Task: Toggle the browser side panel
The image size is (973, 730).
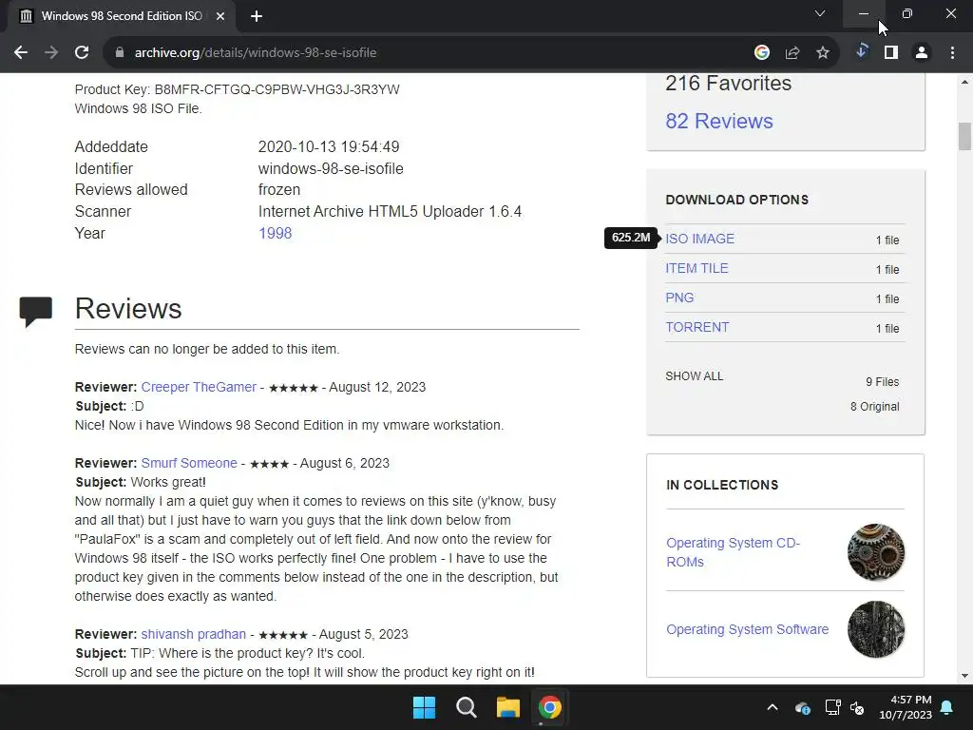Action: pos(891,53)
